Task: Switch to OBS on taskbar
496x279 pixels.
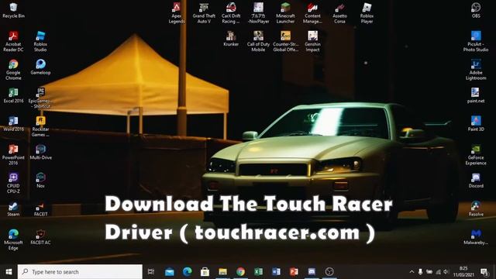Action: point(329,272)
